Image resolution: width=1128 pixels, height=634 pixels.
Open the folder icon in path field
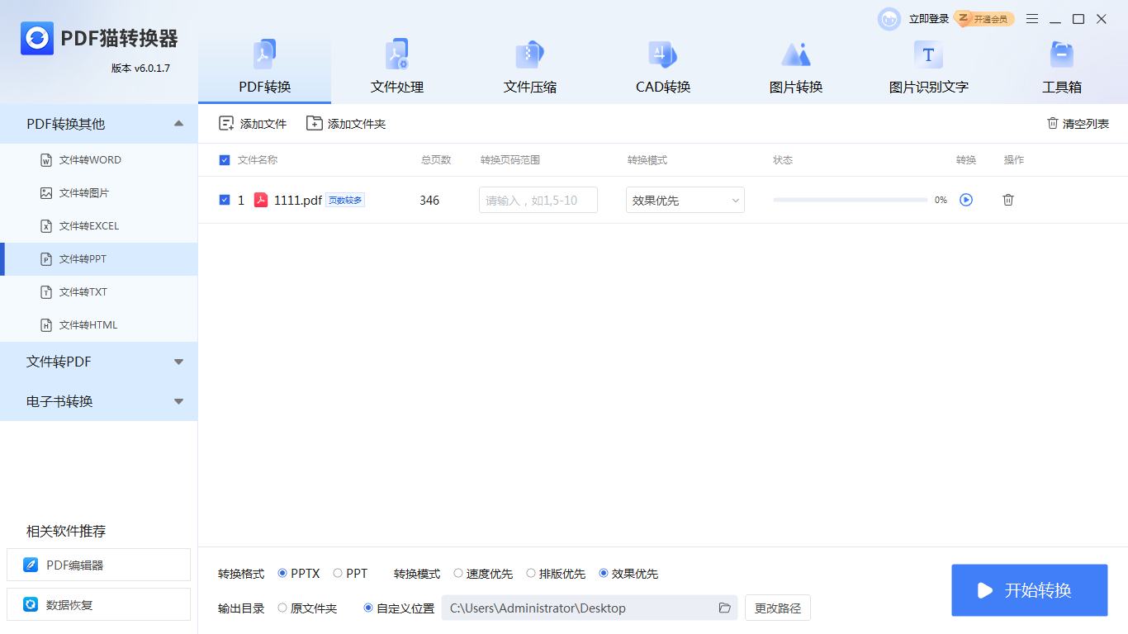(x=725, y=608)
